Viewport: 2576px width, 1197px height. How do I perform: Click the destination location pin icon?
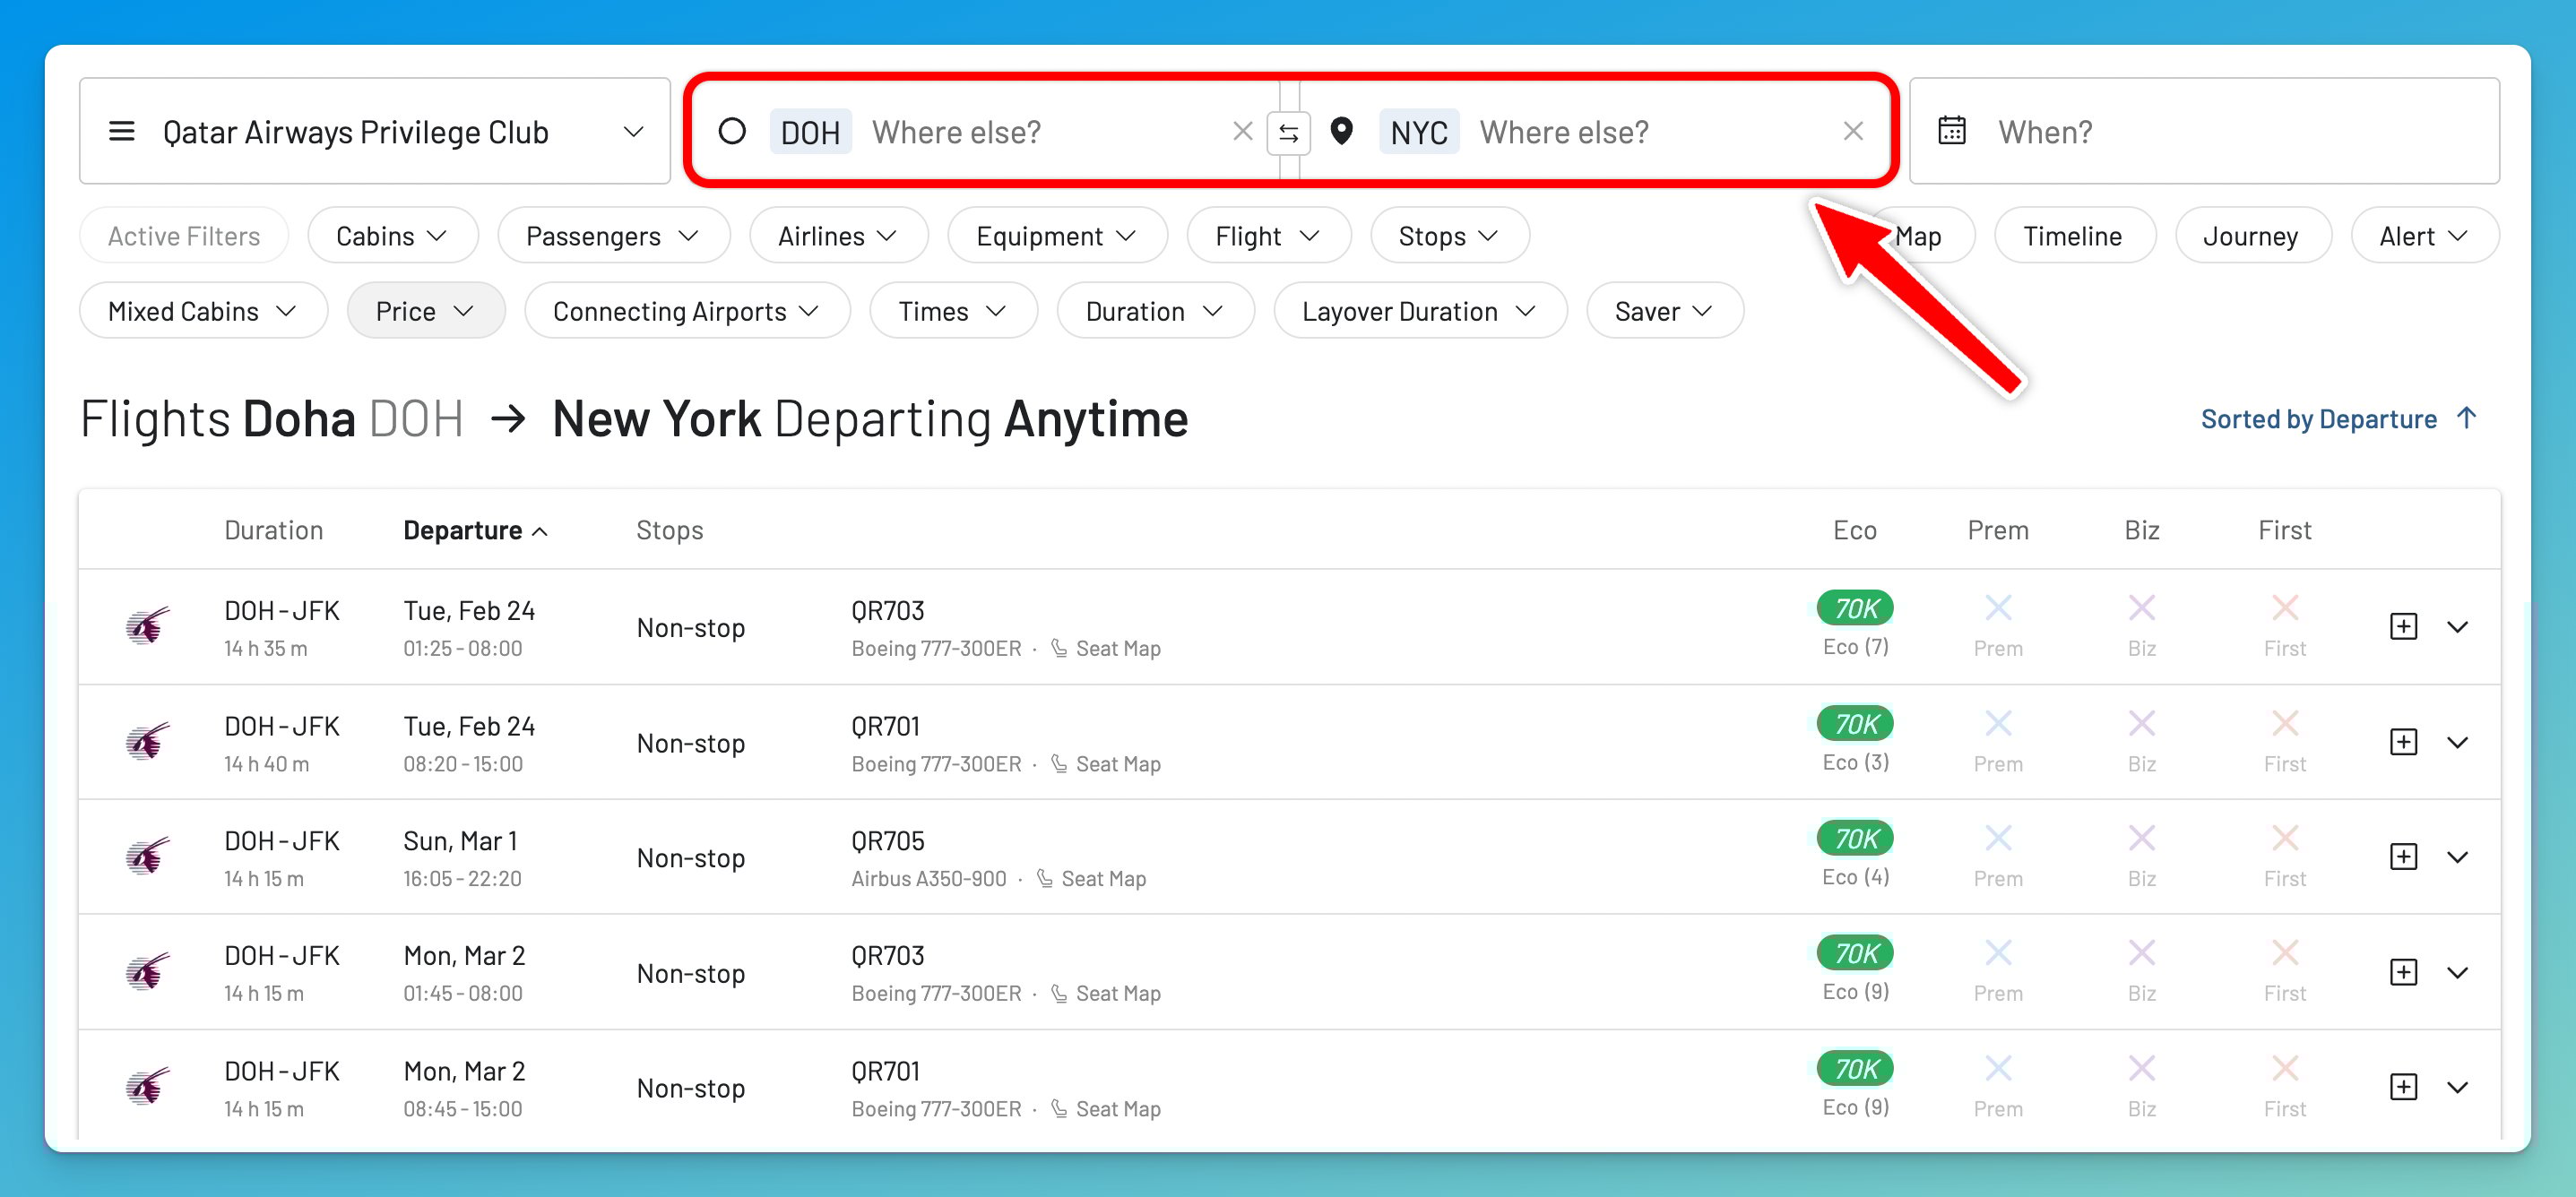pos(1342,131)
